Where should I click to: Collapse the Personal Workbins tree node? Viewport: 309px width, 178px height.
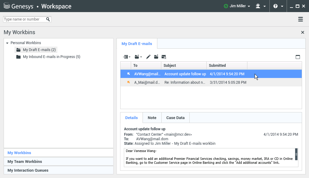(7, 43)
